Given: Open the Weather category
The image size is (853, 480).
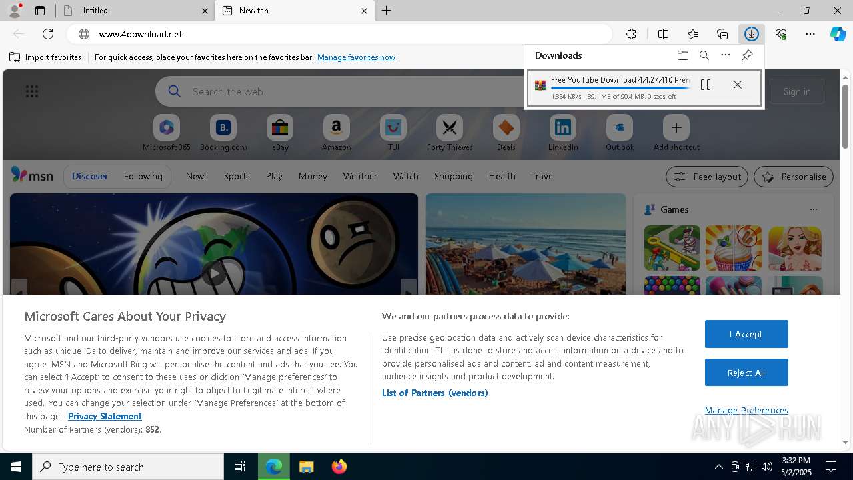Looking at the screenshot, I should [x=360, y=176].
